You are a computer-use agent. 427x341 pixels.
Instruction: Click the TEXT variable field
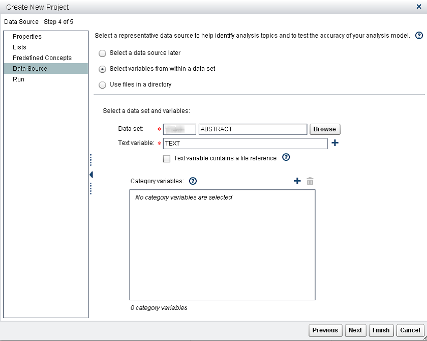click(245, 144)
